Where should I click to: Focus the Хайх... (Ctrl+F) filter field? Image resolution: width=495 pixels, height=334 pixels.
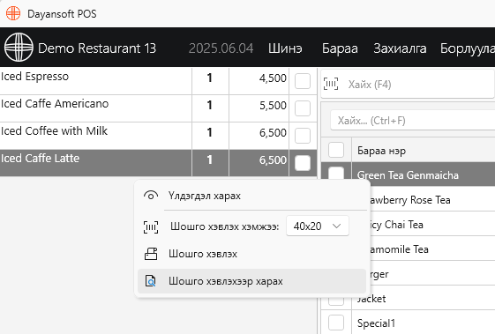coord(414,120)
